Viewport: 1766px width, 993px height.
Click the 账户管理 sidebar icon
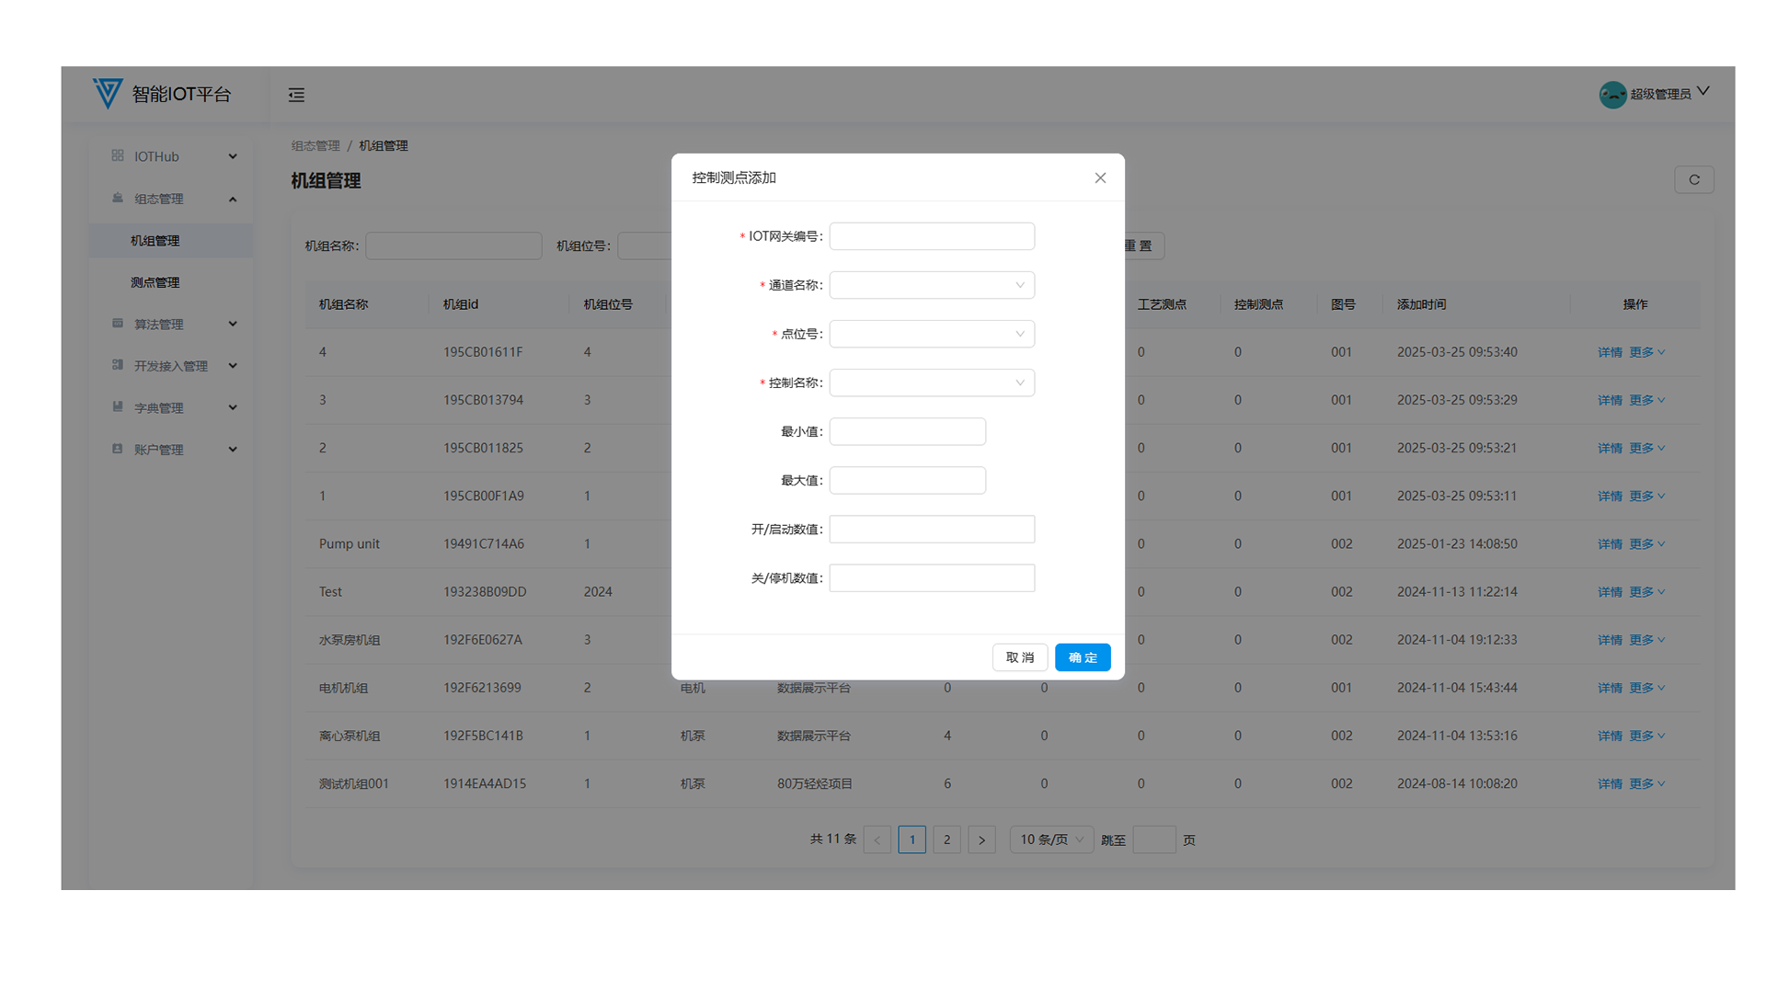[x=118, y=450]
